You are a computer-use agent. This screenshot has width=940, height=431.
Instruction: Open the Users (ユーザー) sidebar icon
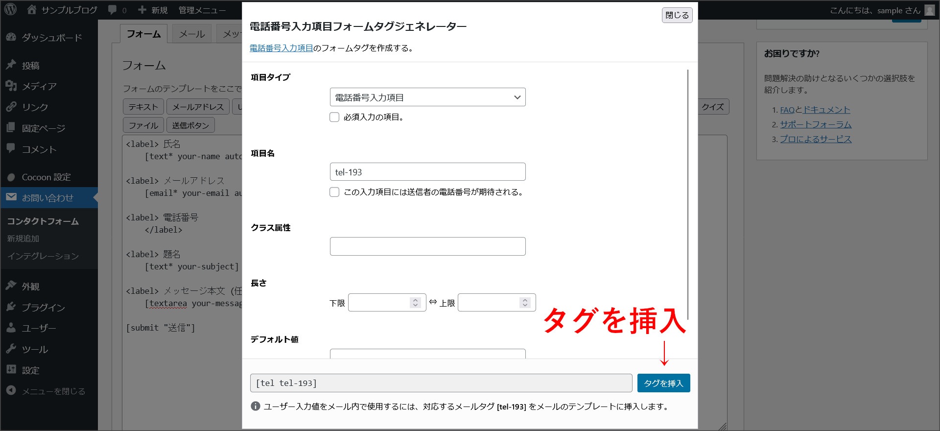(11, 328)
